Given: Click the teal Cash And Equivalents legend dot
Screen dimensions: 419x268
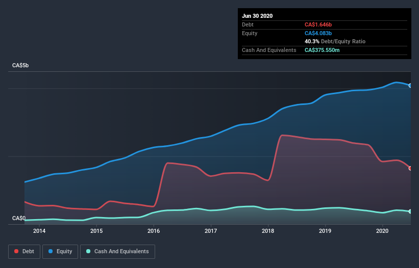Looking at the screenshot, I should tap(88, 251).
